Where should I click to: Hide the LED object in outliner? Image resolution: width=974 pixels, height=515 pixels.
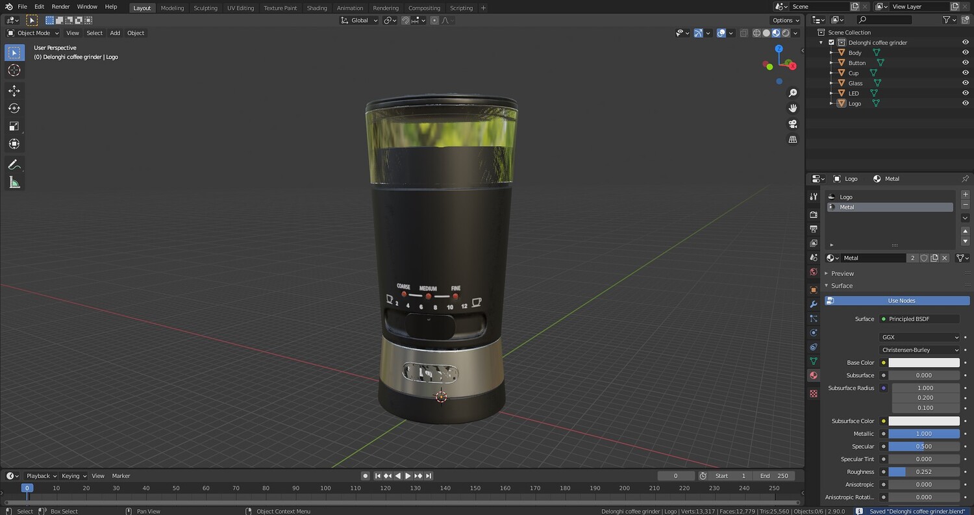[966, 93]
